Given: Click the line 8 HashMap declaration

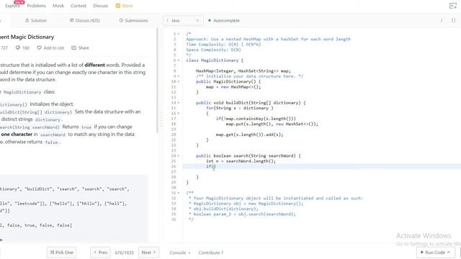Looking at the screenshot, I should pyautogui.click(x=243, y=71).
